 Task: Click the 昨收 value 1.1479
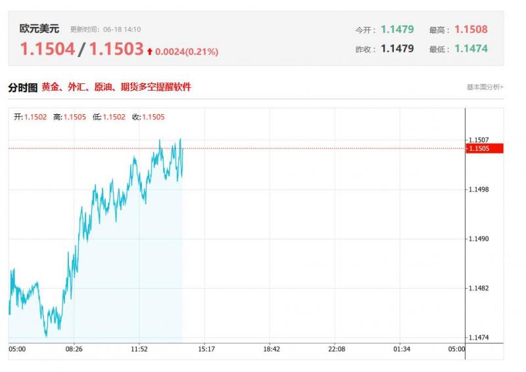click(398, 49)
